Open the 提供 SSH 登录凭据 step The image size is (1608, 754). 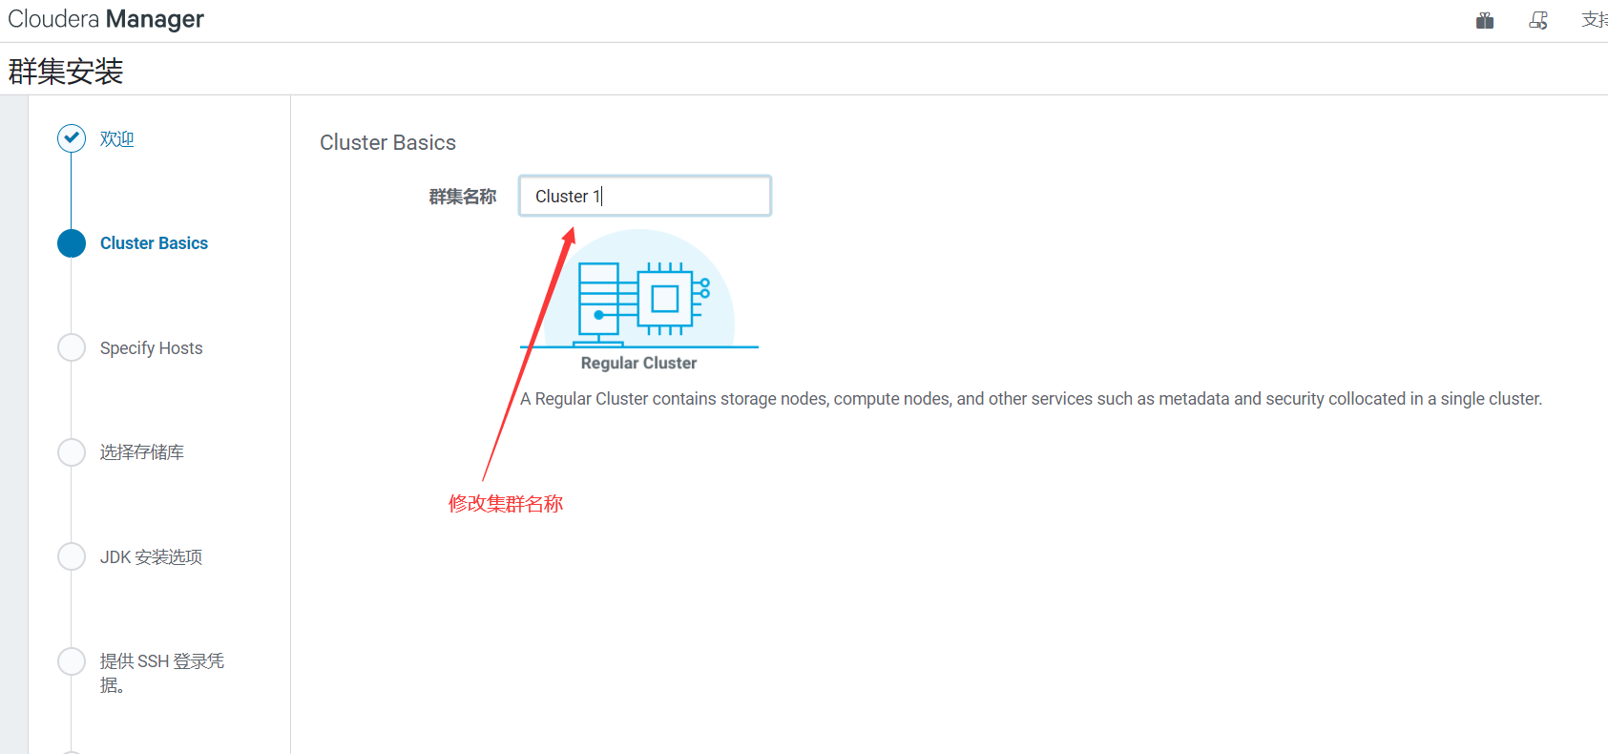pyautogui.click(x=162, y=673)
